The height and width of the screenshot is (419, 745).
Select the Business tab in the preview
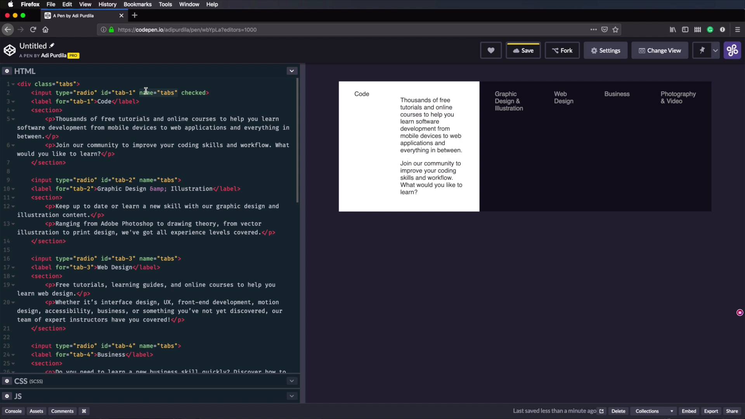pyautogui.click(x=617, y=94)
